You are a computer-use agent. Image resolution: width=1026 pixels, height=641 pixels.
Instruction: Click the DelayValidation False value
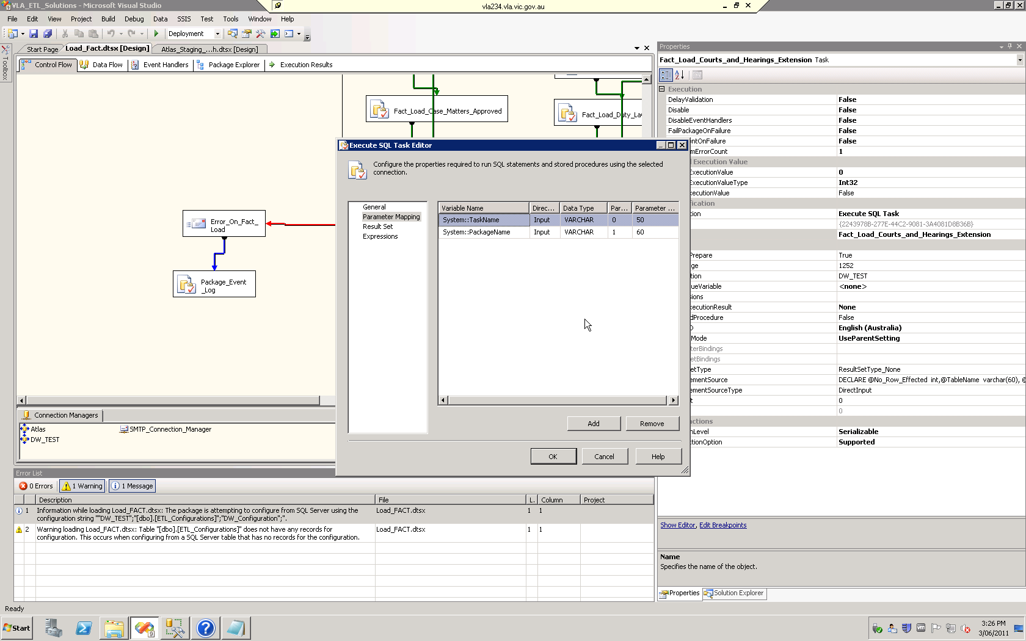click(931, 100)
